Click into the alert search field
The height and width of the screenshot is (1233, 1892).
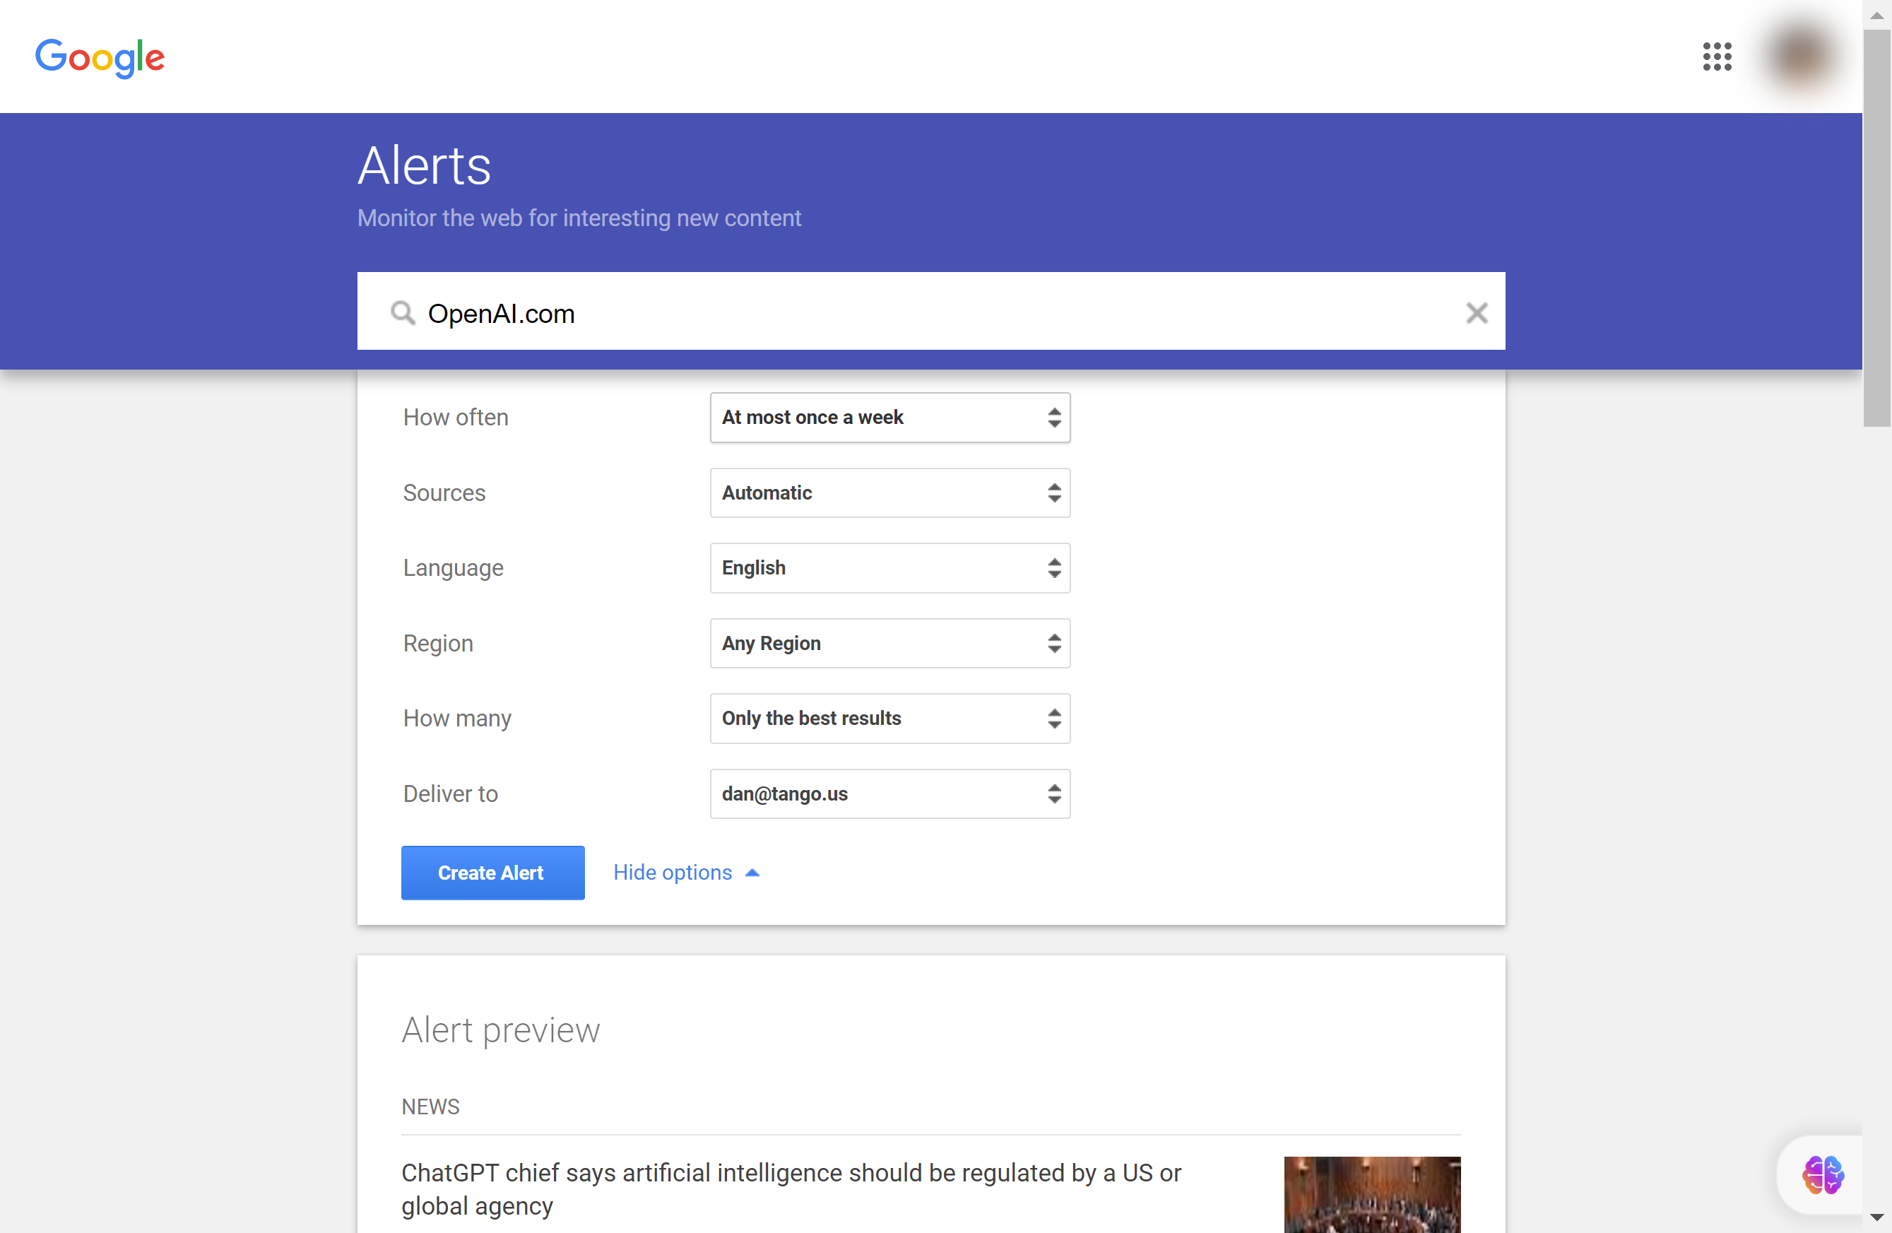931,312
